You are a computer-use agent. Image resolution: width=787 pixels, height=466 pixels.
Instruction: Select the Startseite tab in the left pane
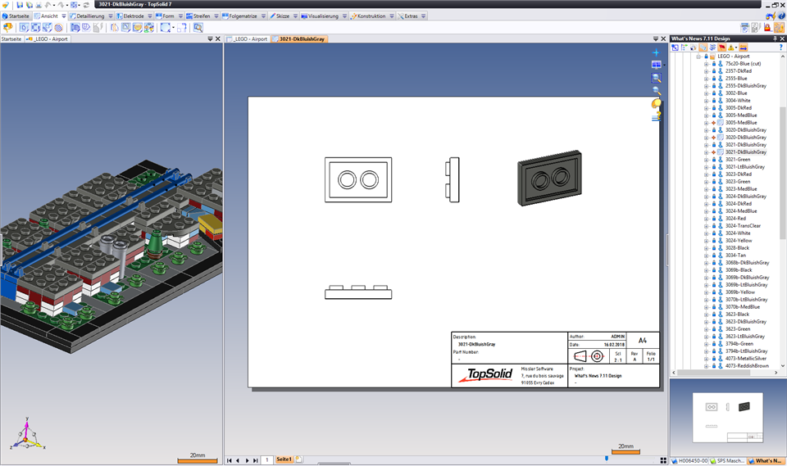click(x=11, y=38)
